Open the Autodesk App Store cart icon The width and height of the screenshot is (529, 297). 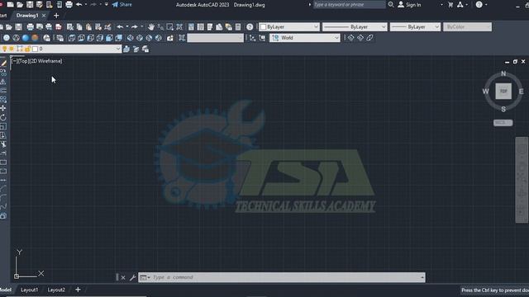[x=450, y=5]
